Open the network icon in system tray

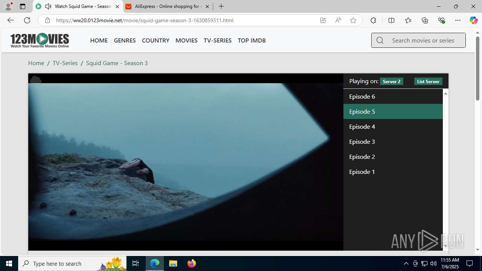(x=424, y=263)
